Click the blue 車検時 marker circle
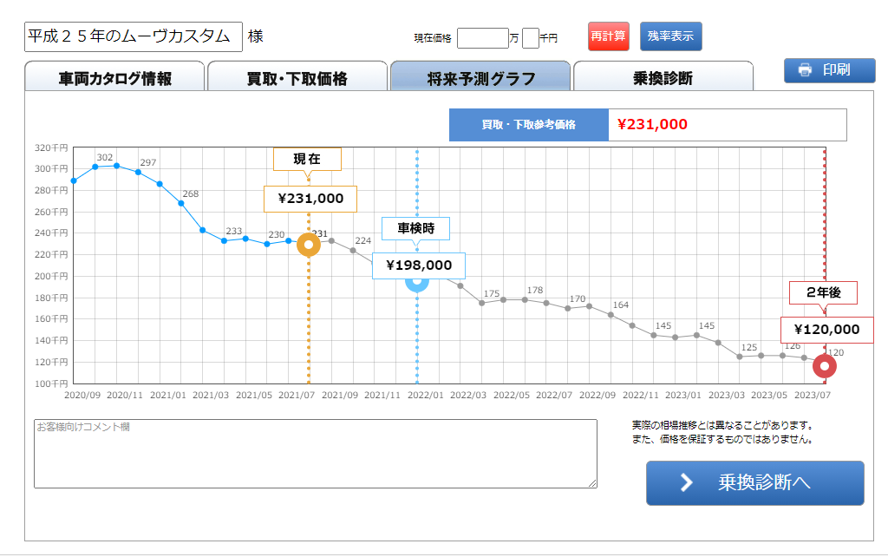Viewport: 888px width, 557px height. coord(417,282)
